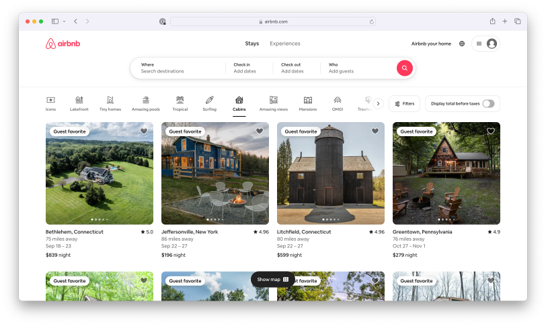Screen dimensions: 546x326
Task: Favorite the Litchfield, Connecticut listing heart
Action: 375,131
